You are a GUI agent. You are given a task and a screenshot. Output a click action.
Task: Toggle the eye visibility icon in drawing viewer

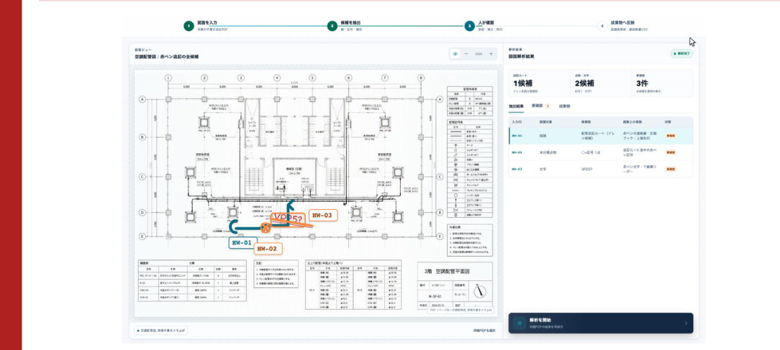click(x=455, y=54)
